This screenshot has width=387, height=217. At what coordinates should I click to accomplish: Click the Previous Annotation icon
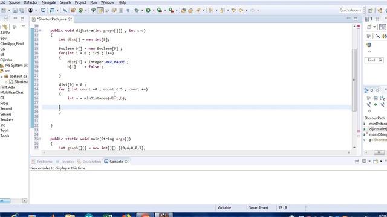222,10
